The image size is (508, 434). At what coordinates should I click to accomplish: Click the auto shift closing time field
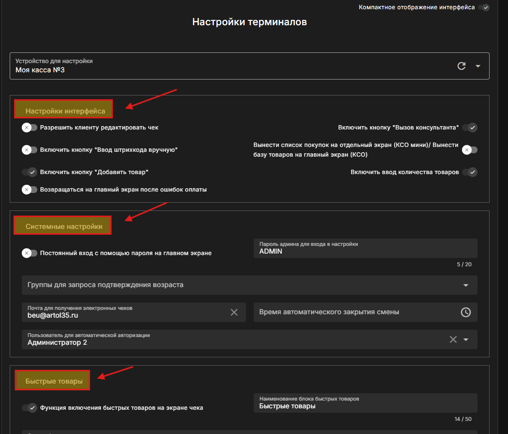pyautogui.click(x=366, y=312)
